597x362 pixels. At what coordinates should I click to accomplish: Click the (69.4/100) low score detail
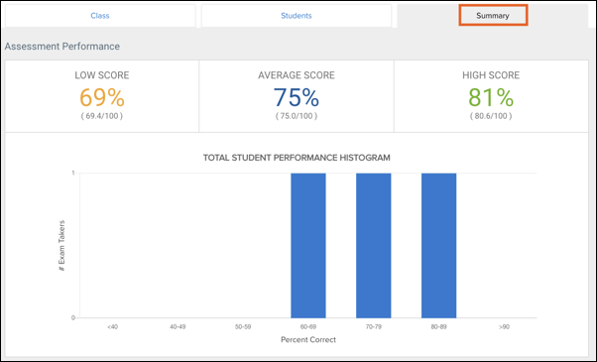coord(102,116)
